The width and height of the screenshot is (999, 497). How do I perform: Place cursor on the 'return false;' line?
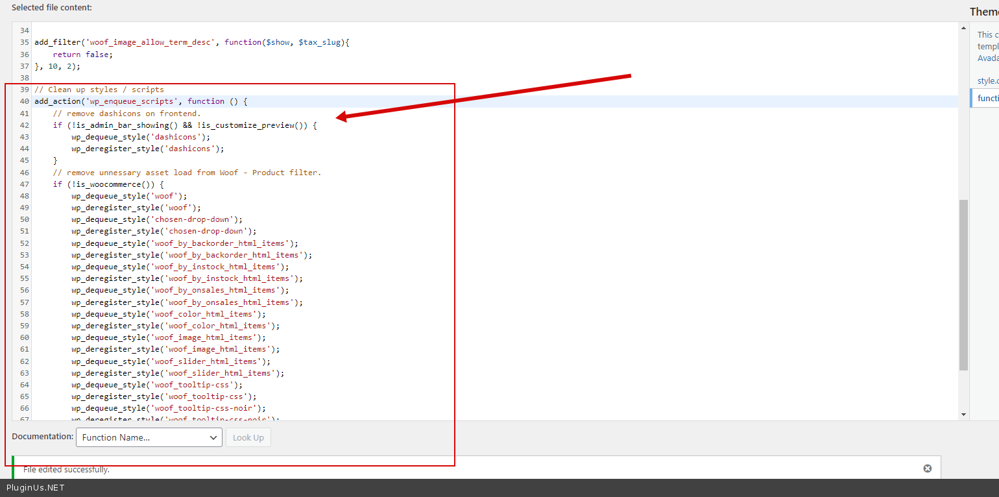point(82,55)
